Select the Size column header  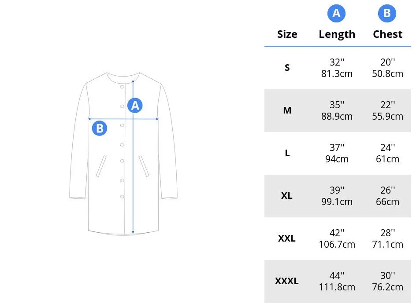click(x=287, y=34)
